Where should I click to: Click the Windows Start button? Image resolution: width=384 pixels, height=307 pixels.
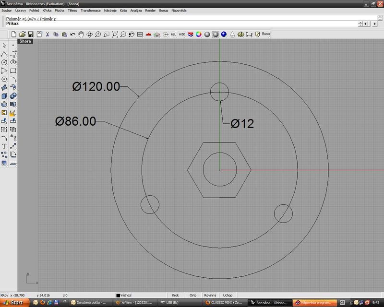(13, 303)
